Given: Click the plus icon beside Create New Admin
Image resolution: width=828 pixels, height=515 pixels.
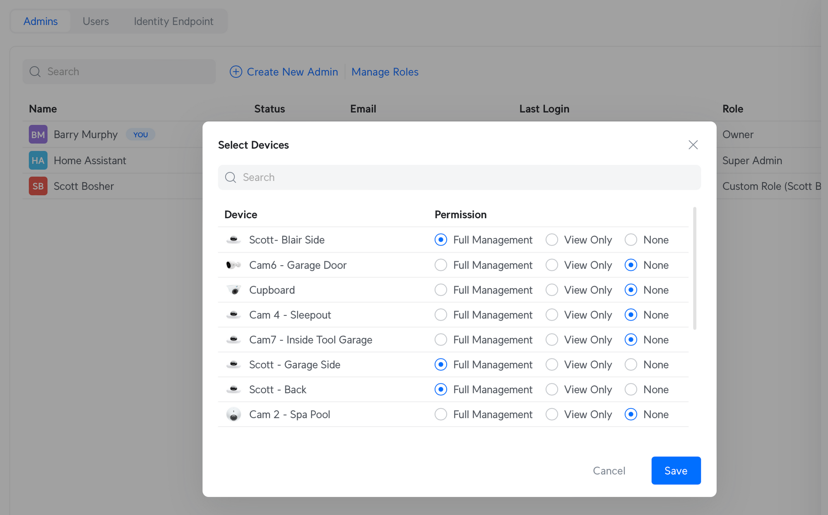Looking at the screenshot, I should click(236, 72).
